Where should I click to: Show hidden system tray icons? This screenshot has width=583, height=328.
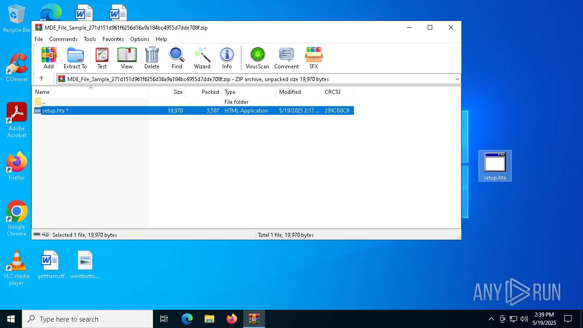tap(491, 319)
